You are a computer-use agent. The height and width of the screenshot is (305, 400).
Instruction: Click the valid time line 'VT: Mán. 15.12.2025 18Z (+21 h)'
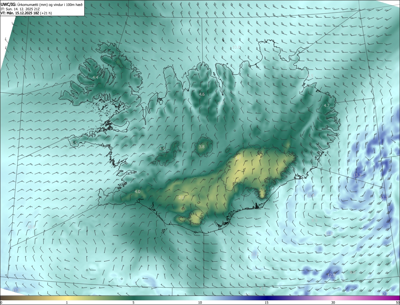point(26,13)
